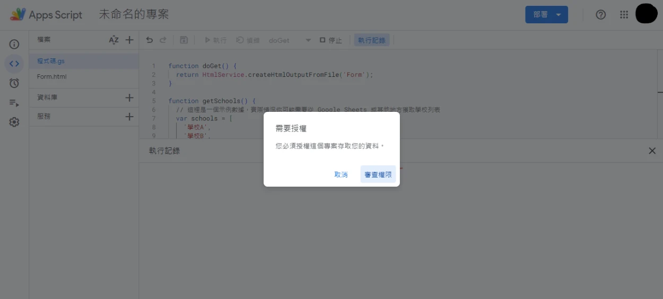Close the execution log panel X
Screen dimensions: 663x299
(x=652, y=151)
